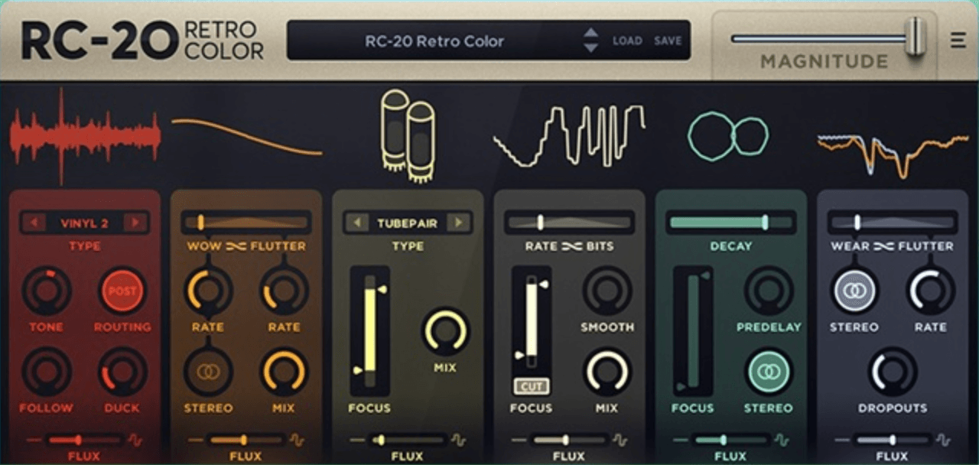Click the Wow RATE knob
The height and width of the screenshot is (465, 979).
click(208, 291)
